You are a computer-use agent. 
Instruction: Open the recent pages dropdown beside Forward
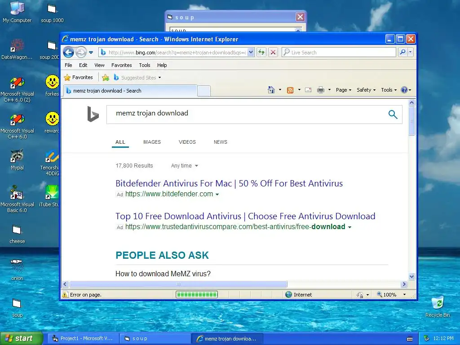pos(91,53)
